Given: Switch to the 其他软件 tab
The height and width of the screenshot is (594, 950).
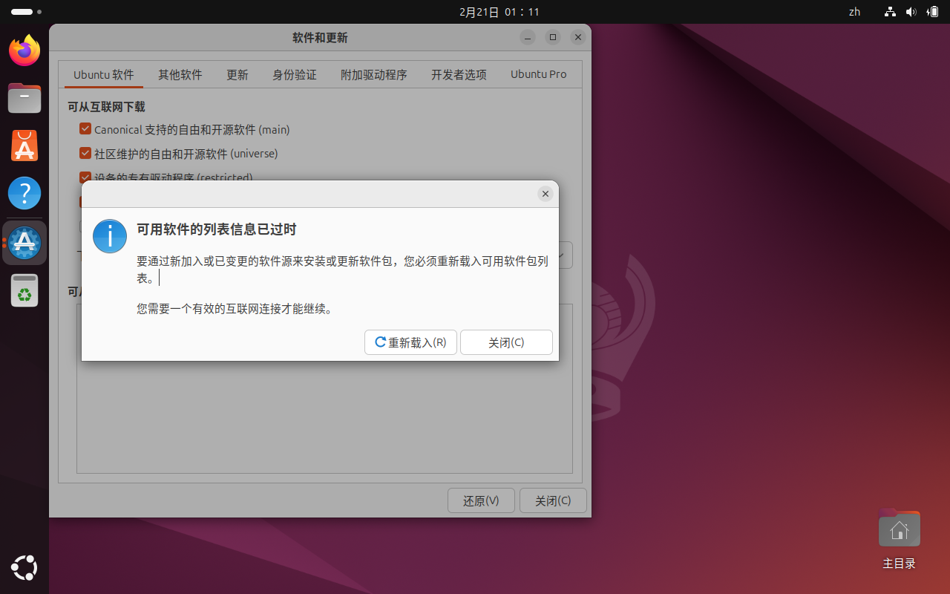Looking at the screenshot, I should tap(180, 75).
